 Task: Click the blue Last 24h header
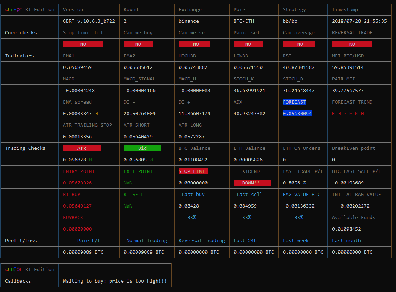(245, 240)
